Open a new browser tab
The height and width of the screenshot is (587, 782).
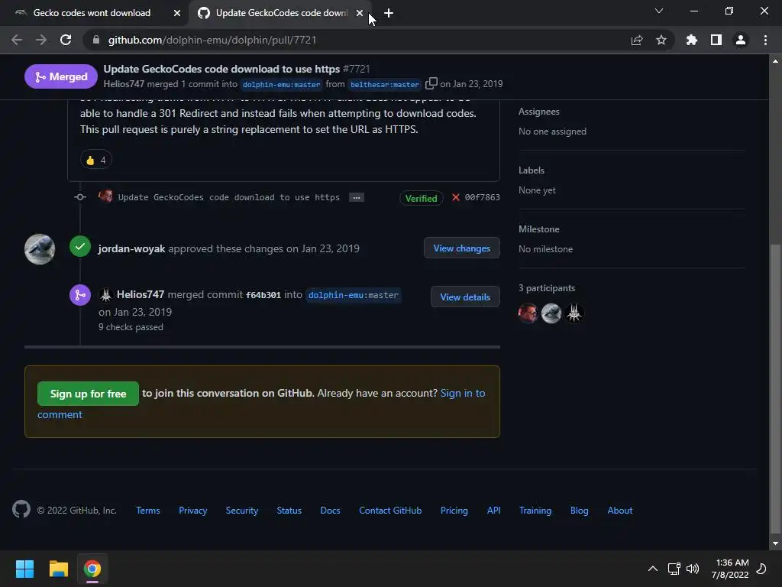tap(389, 14)
